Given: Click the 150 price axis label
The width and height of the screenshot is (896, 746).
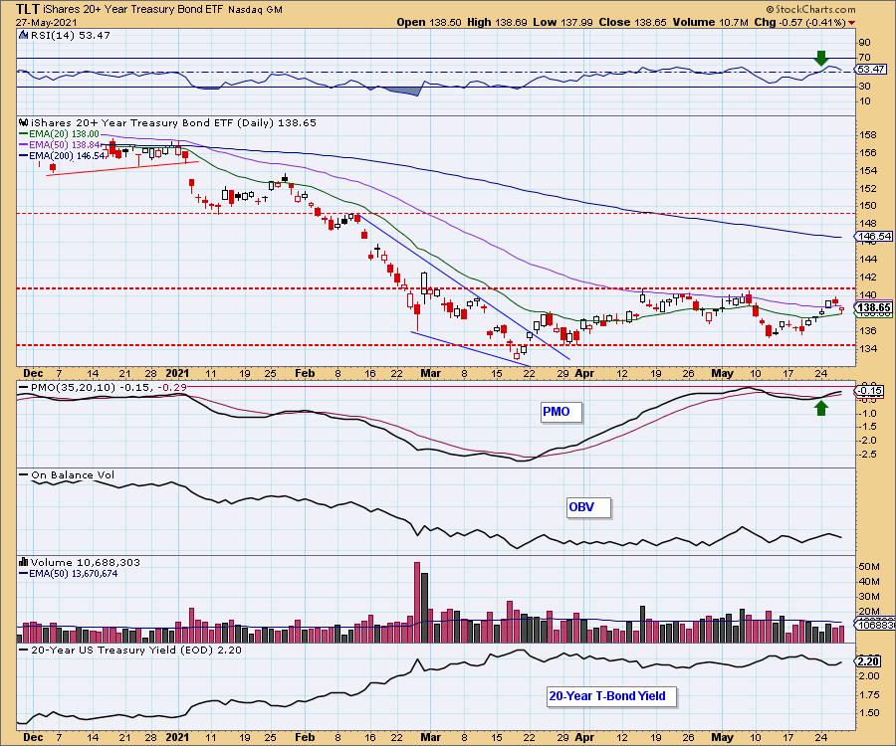Looking at the screenshot, I should click(x=867, y=206).
